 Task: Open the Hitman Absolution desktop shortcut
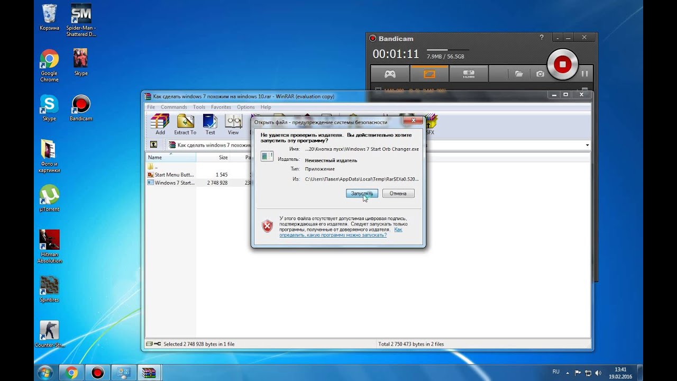coord(49,247)
